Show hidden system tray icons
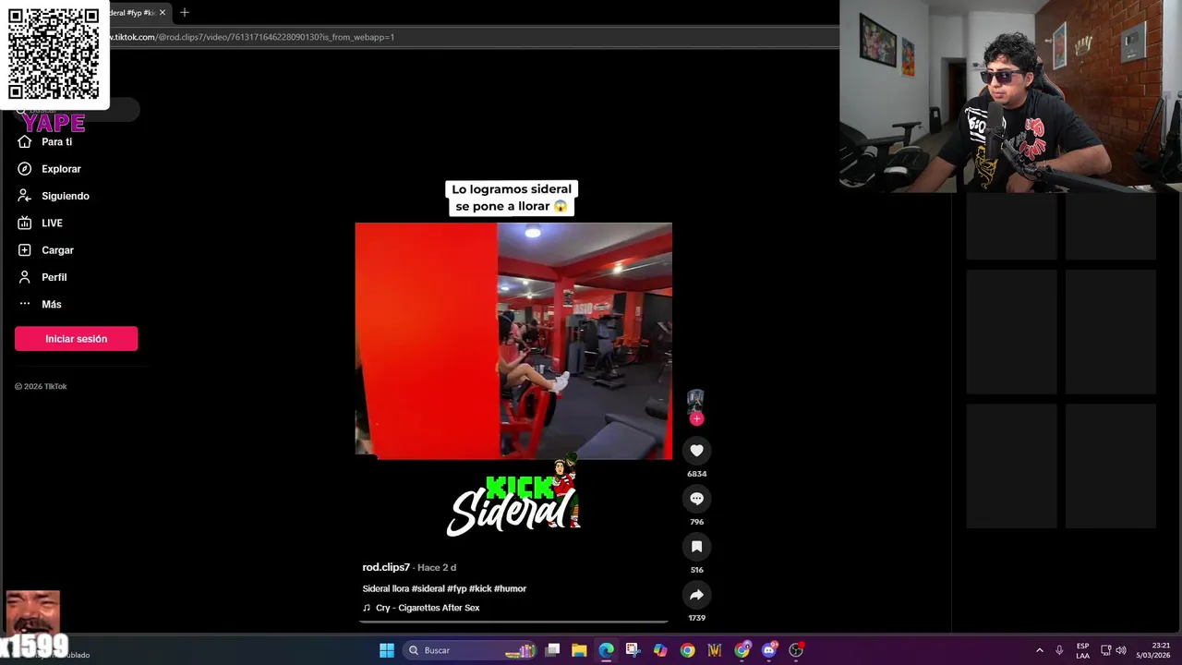The image size is (1182, 665). [1040, 650]
